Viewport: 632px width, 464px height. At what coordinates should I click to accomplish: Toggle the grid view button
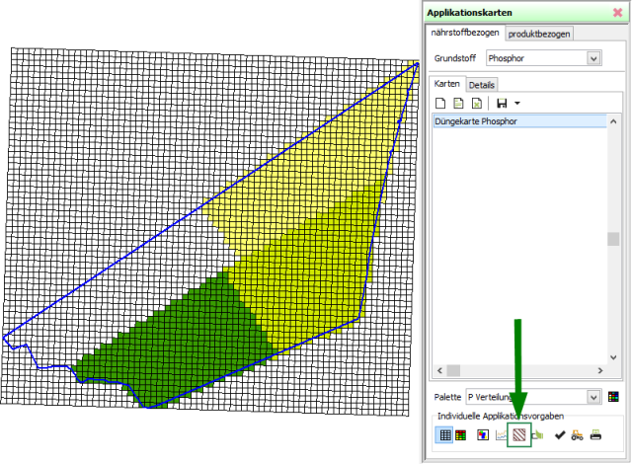[x=445, y=434]
